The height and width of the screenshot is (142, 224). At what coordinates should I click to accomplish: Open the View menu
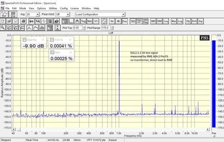click(x=31, y=8)
